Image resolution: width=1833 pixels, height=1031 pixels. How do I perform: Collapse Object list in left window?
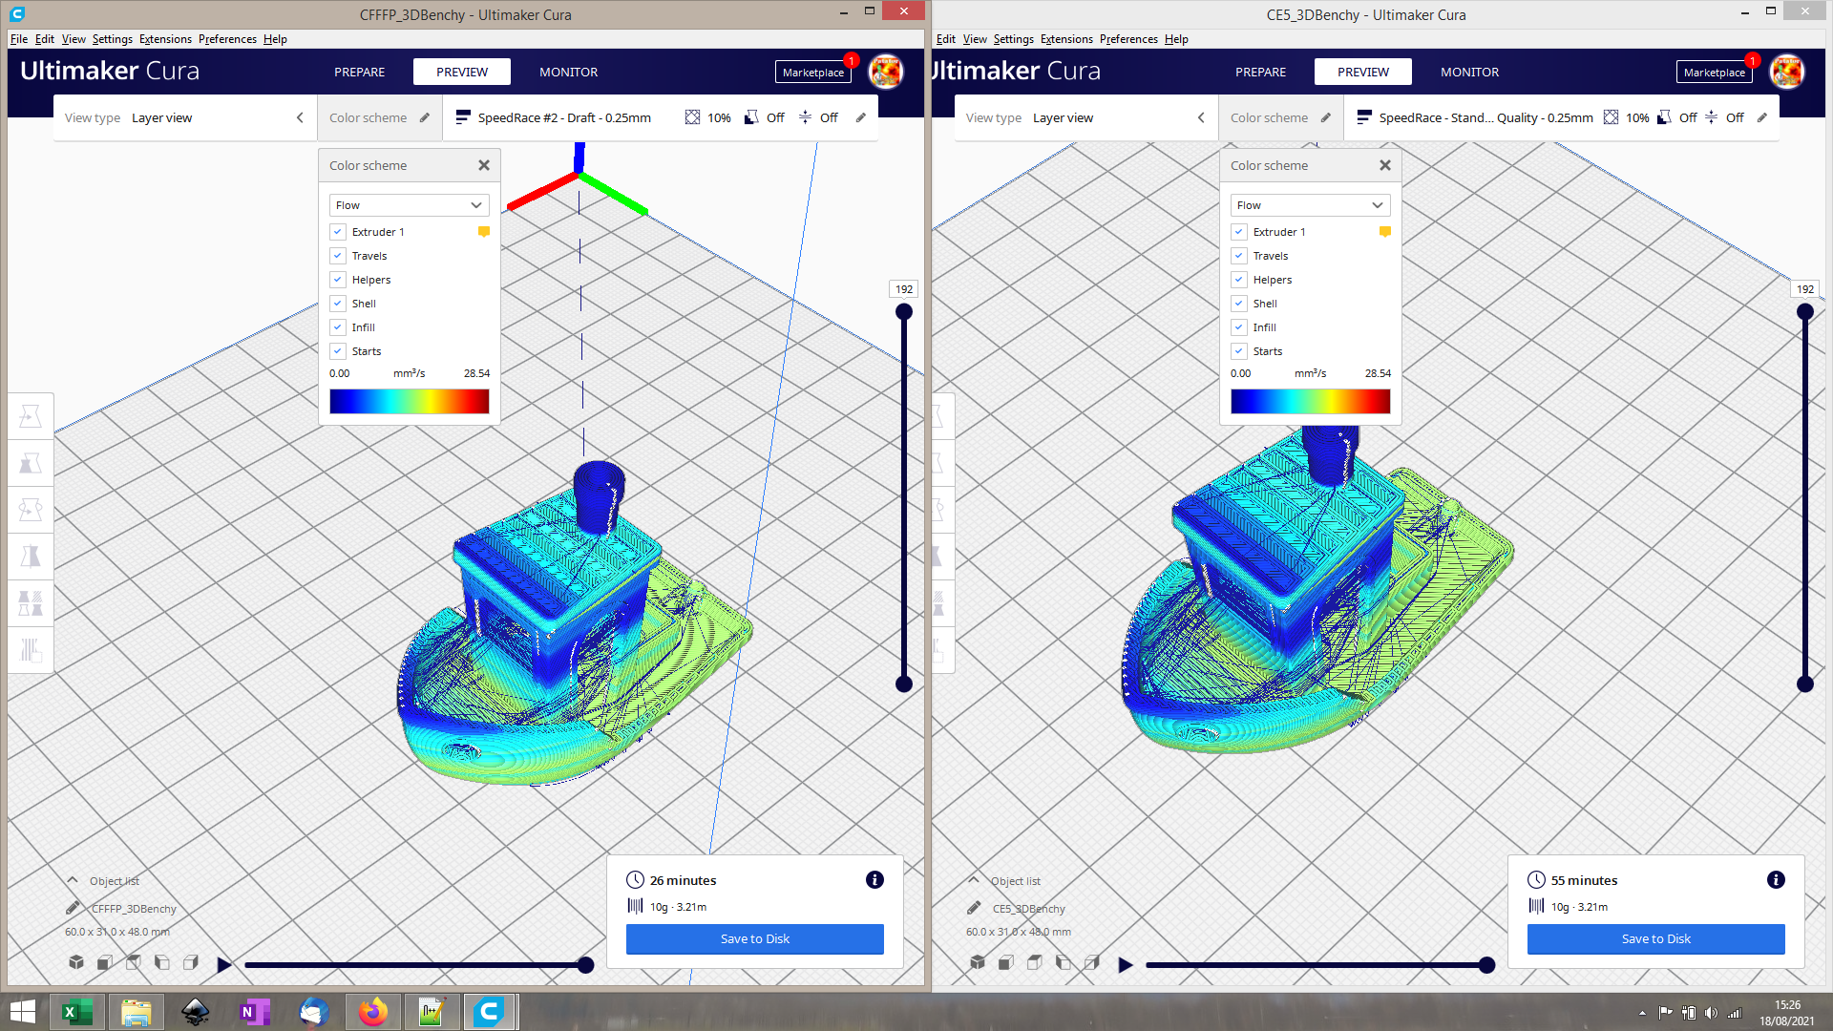[x=73, y=880]
